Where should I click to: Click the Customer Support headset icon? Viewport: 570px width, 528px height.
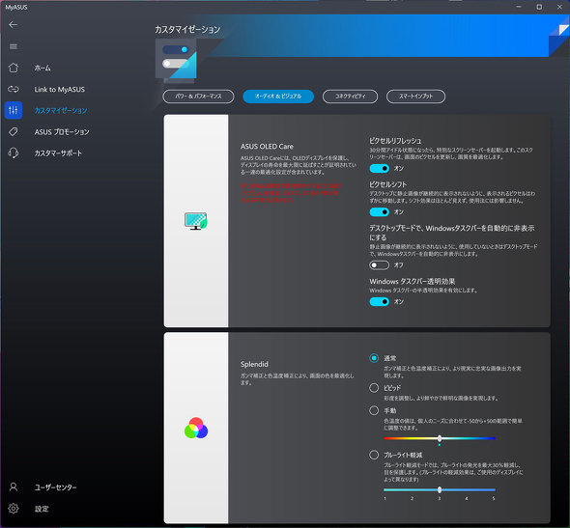[x=14, y=153]
